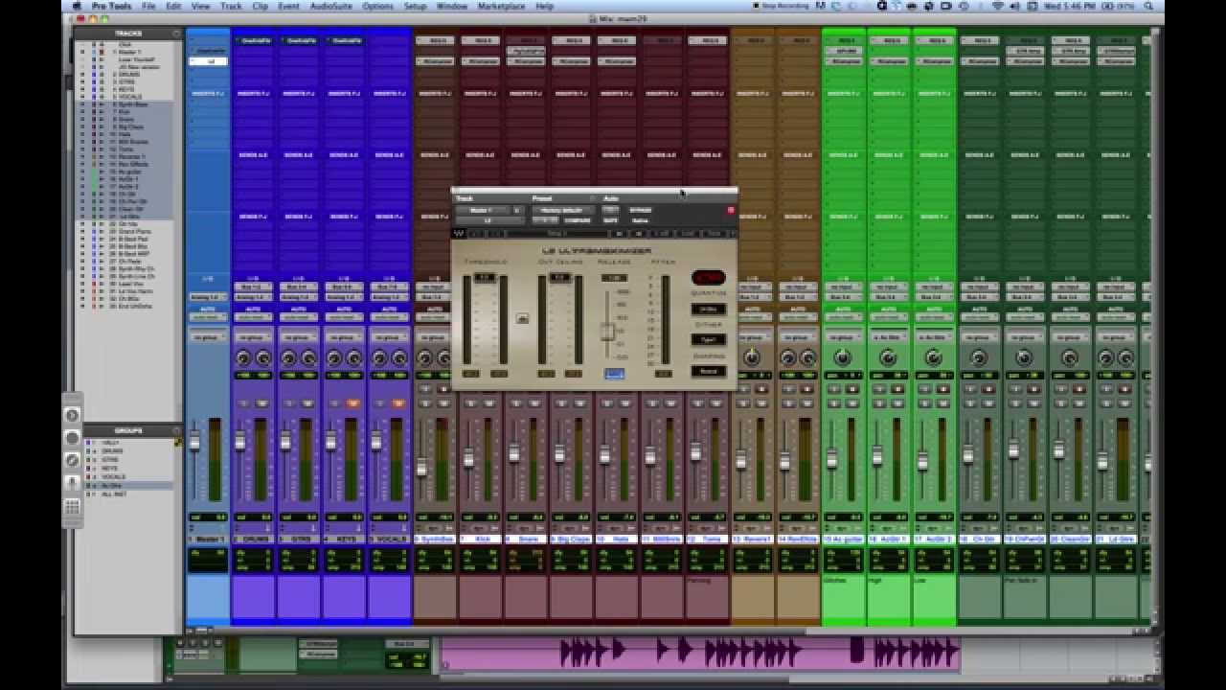
Task: Click the L2 insert slot on the Master 1 channel
Action: pos(208,61)
